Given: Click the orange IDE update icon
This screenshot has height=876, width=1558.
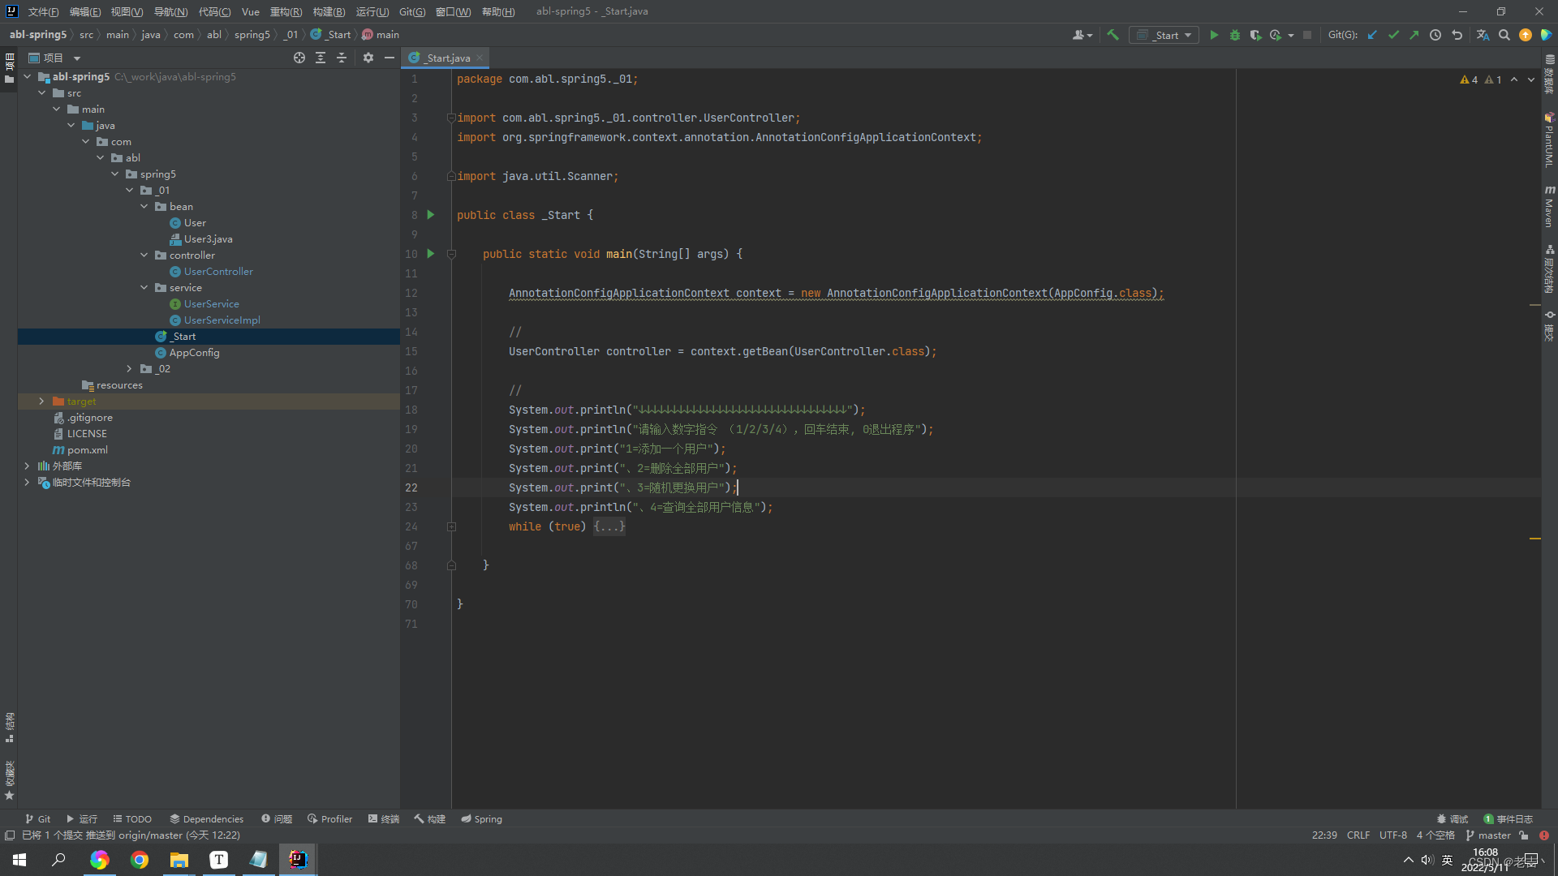Looking at the screenshot, I should click(x=1526, y=35).
